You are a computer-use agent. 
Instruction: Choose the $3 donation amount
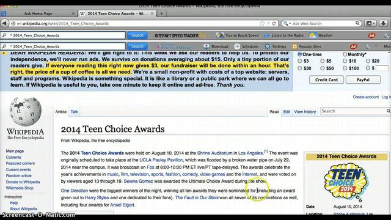point(300,61)
